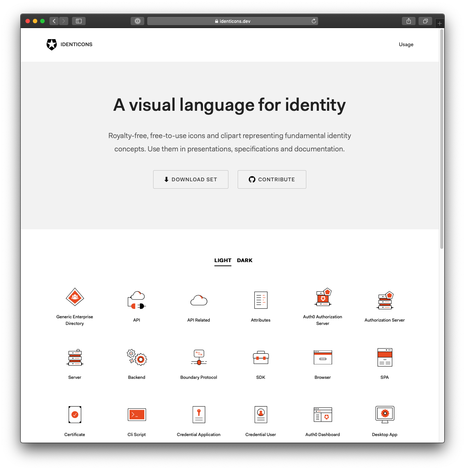Click the "Desktop App" label
Screen dimensions: 465x470
[x=385, y=435]
